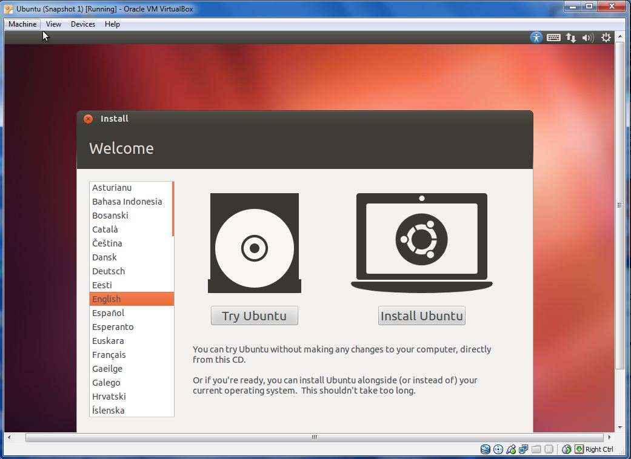Close the Install dialog with red X

click(88, 119)
